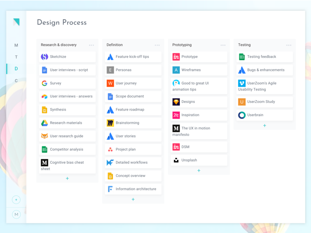Add item to Testing column

[265, 125]
